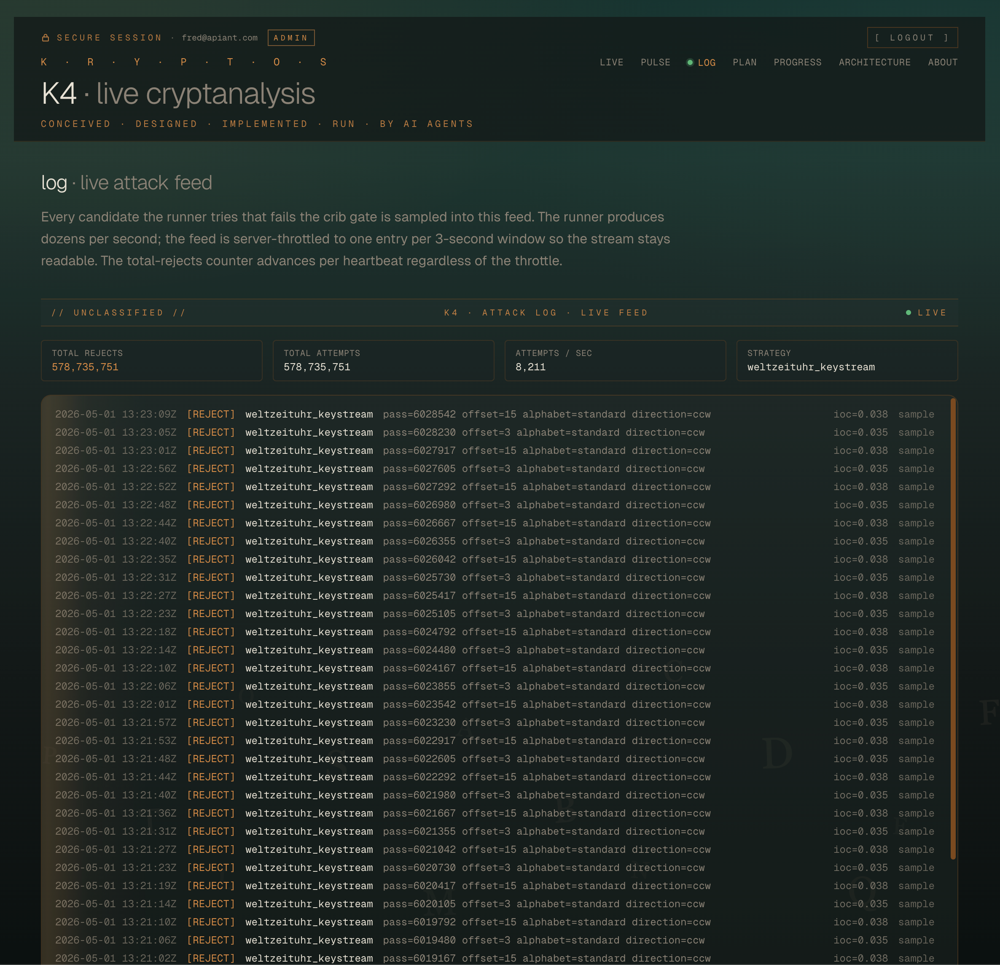Click timestamp 2026-05-01 13:21:53Z
Image resolution: width=1000 pixels, height=965 pixels.
pyautogui.click(x=116, y=741)
